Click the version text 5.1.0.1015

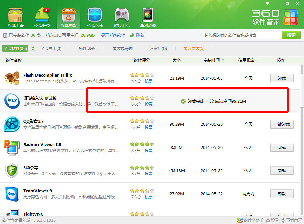click(46, 220)
